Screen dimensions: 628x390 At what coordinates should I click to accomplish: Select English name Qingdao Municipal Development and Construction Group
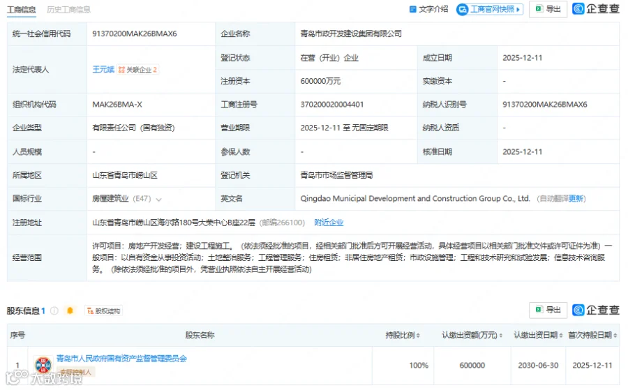415,199
